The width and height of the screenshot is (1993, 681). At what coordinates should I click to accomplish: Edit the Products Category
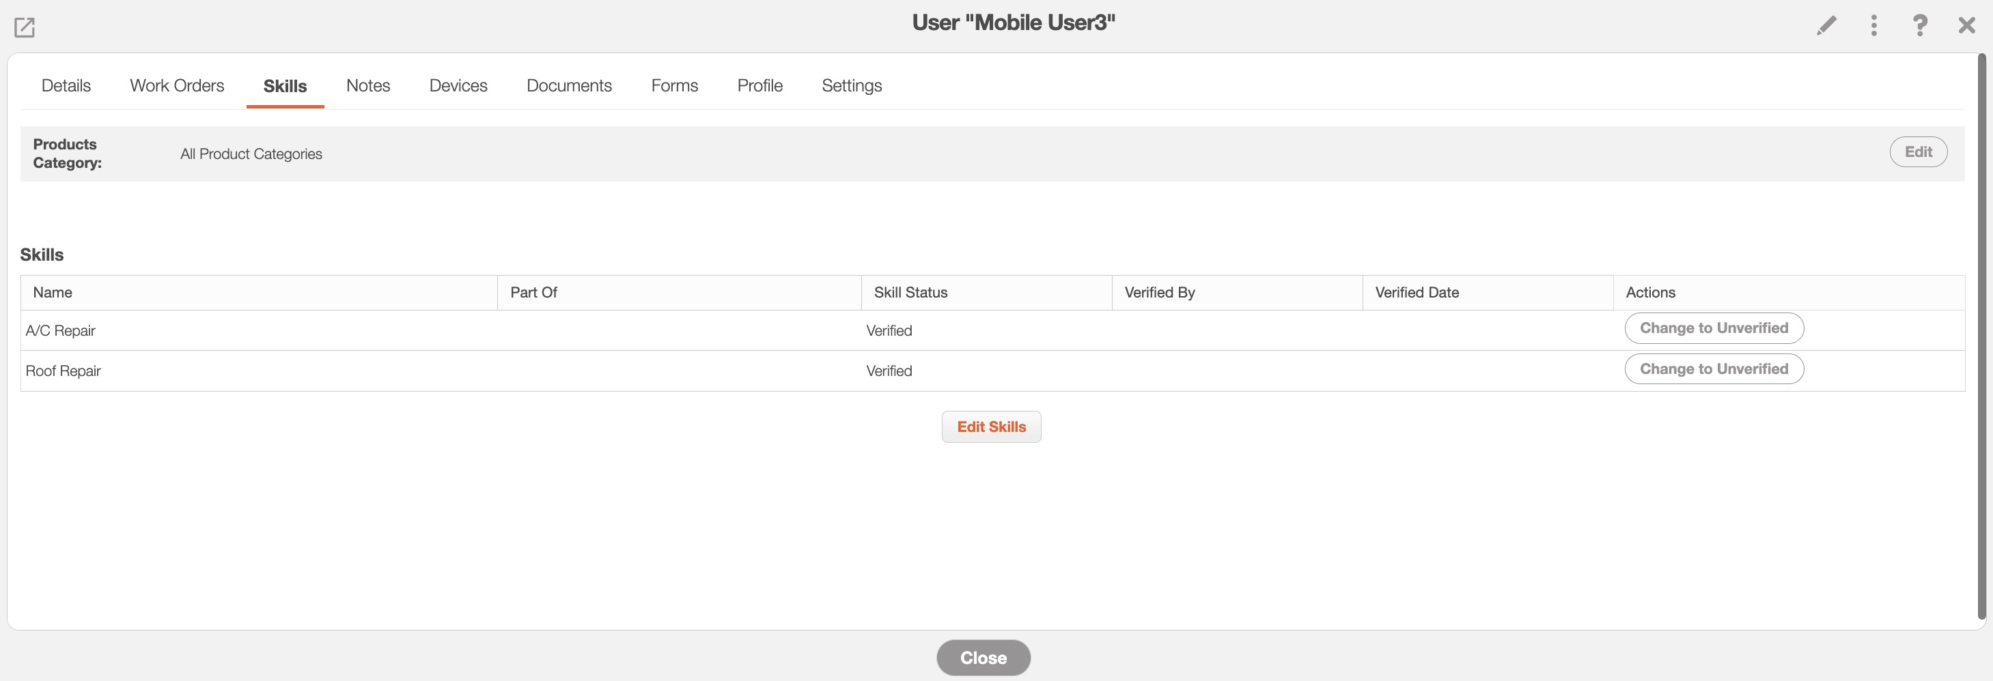click(x=1917, y=152)
